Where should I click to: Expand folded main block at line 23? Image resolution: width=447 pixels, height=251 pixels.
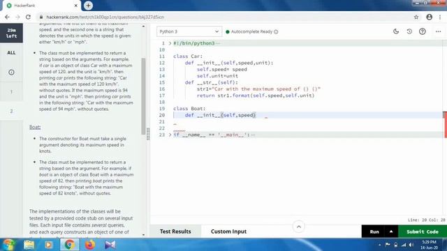pyautogui.click(x=170, y=135)
